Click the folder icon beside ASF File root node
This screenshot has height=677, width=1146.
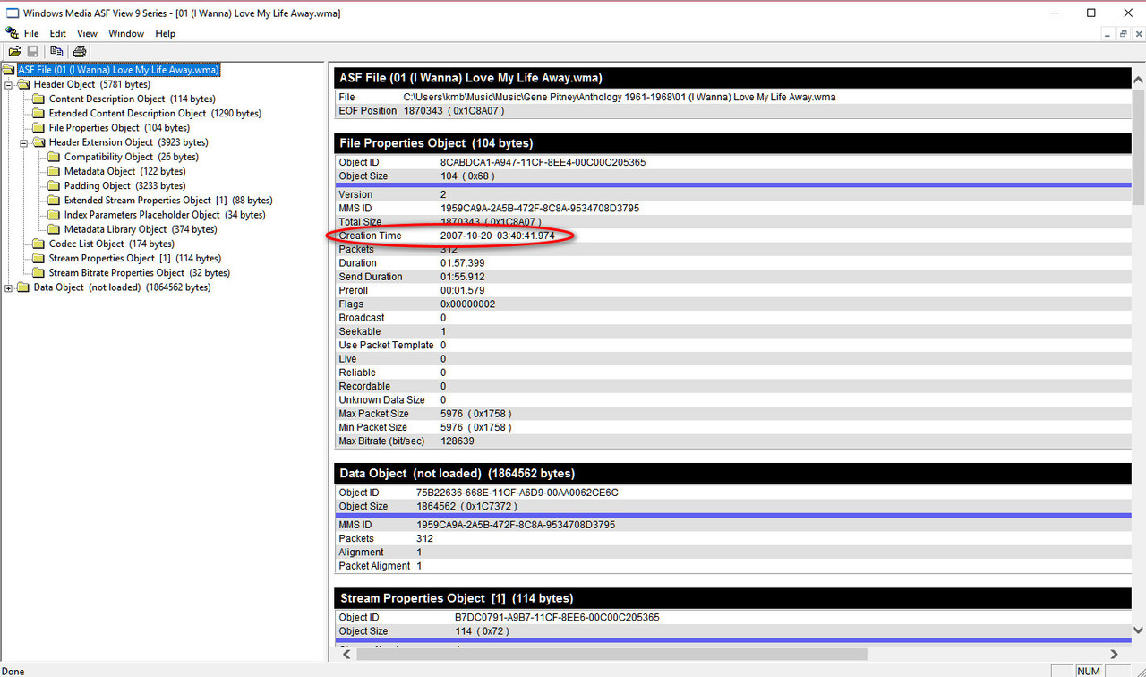click(9, 70)
